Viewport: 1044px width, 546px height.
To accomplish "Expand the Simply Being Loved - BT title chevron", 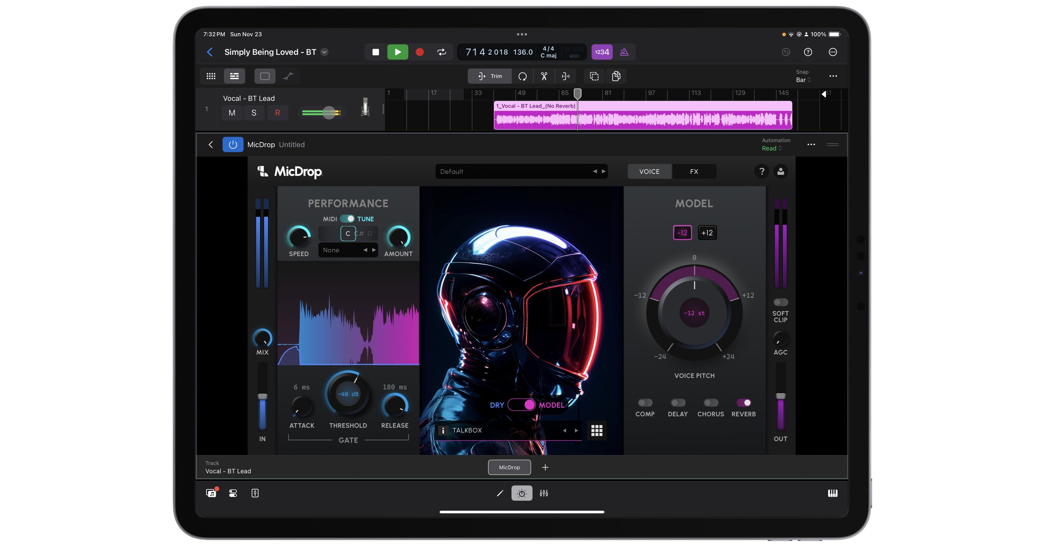I will click(324, 52).
